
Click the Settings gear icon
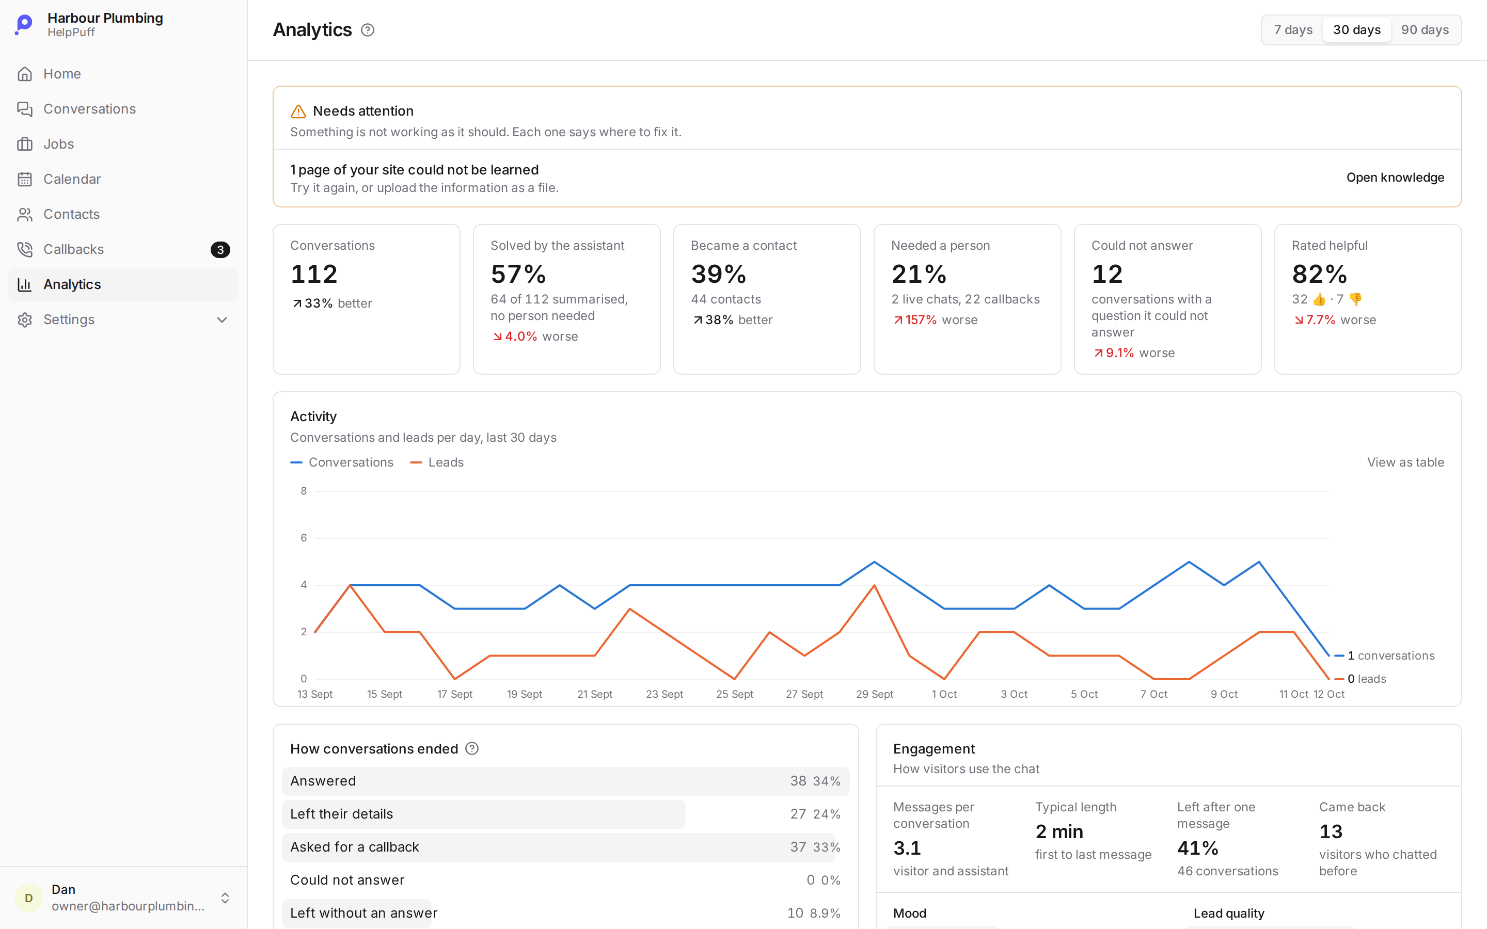tap(25, 319)
